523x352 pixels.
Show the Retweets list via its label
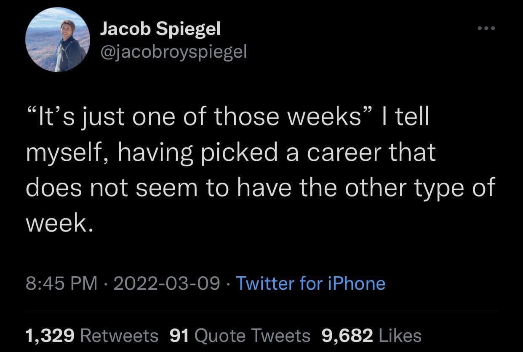click(119, 336)
